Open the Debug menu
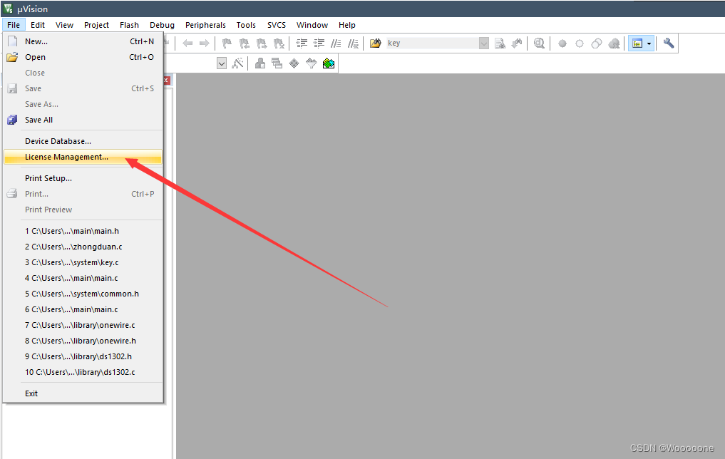The image size is (725, 459). (162, 25)
